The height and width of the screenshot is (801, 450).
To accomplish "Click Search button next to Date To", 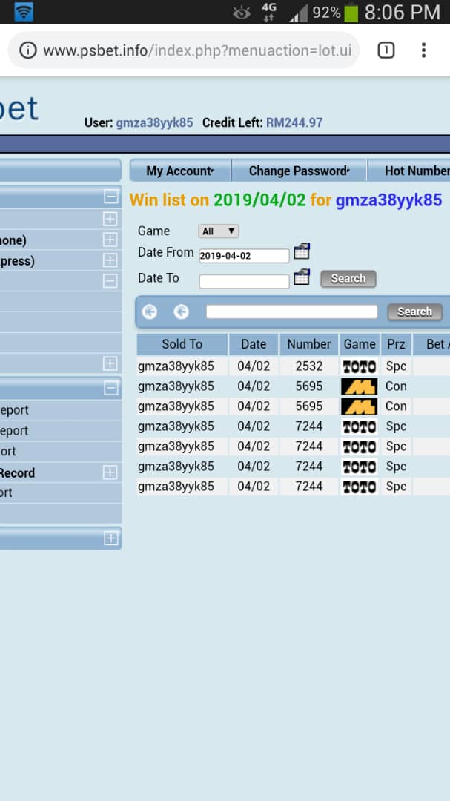I will click(348, 278).
